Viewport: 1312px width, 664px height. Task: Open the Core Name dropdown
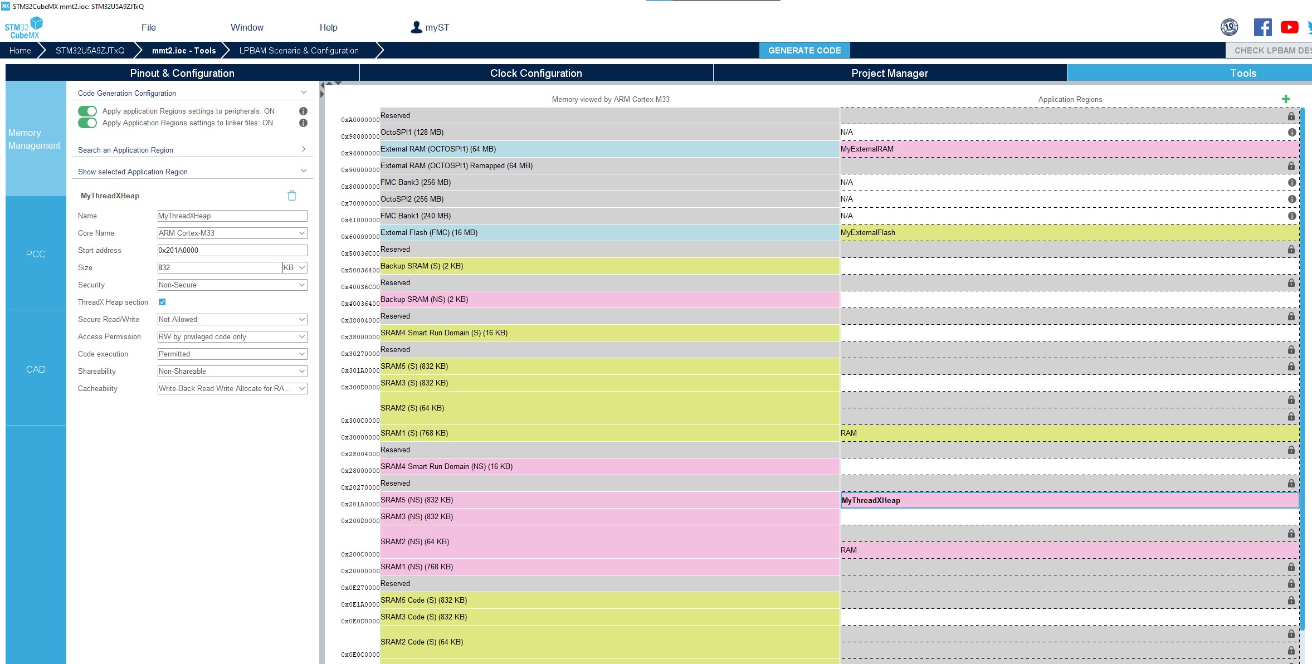(x=232, y=233)
